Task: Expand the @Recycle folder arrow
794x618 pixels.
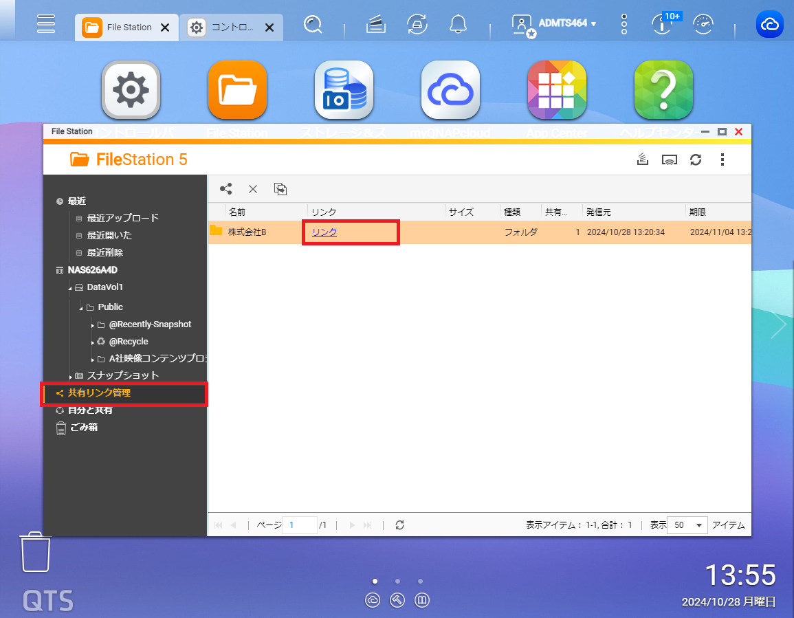Action: pyautogui.click(x=93, y=342)
